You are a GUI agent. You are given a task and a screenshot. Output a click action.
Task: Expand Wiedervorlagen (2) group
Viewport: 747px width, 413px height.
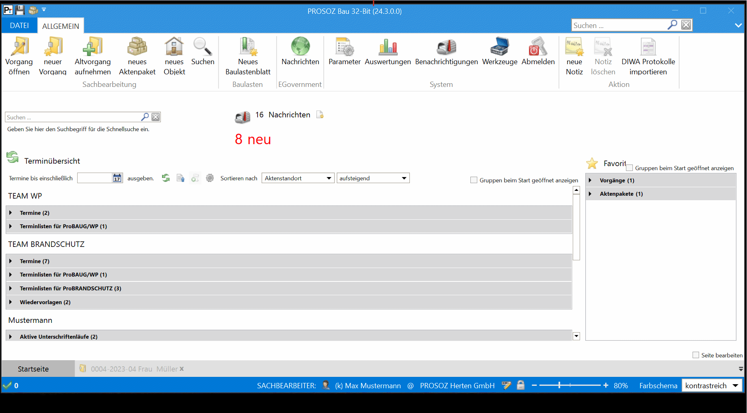click(11, 302)
